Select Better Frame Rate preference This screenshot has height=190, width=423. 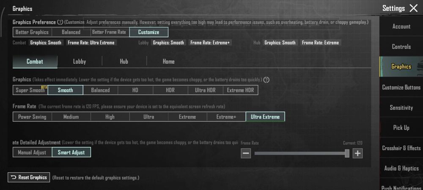(x=110, y=32)
